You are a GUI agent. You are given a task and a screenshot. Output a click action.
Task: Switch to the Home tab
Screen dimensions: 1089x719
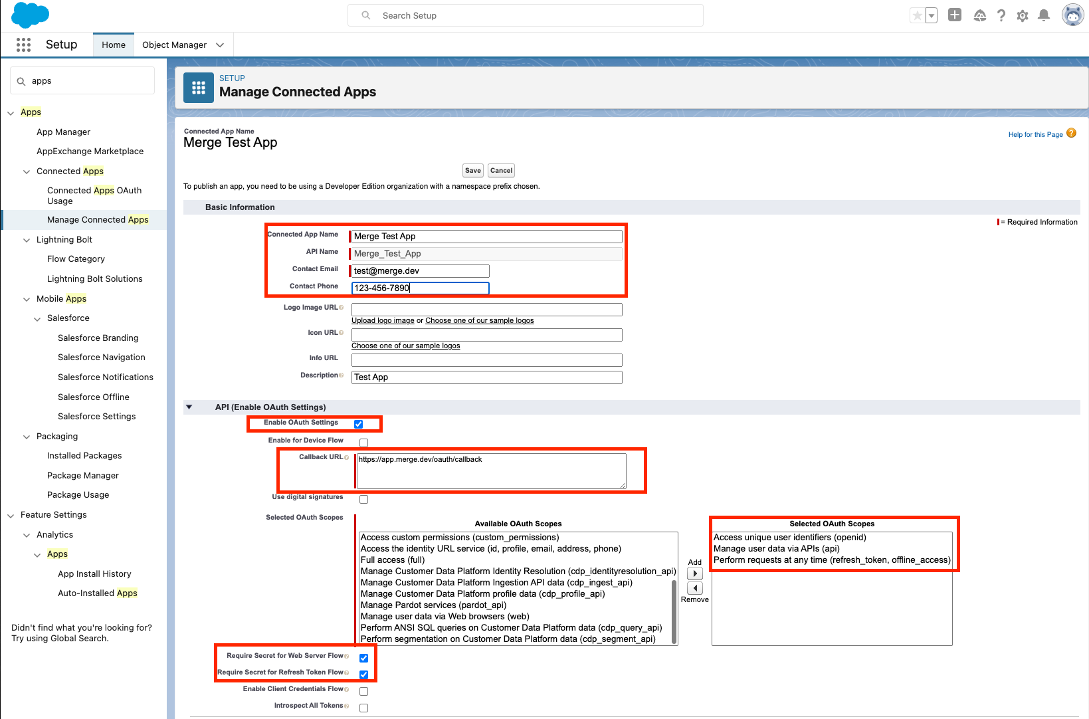point(114,45)
